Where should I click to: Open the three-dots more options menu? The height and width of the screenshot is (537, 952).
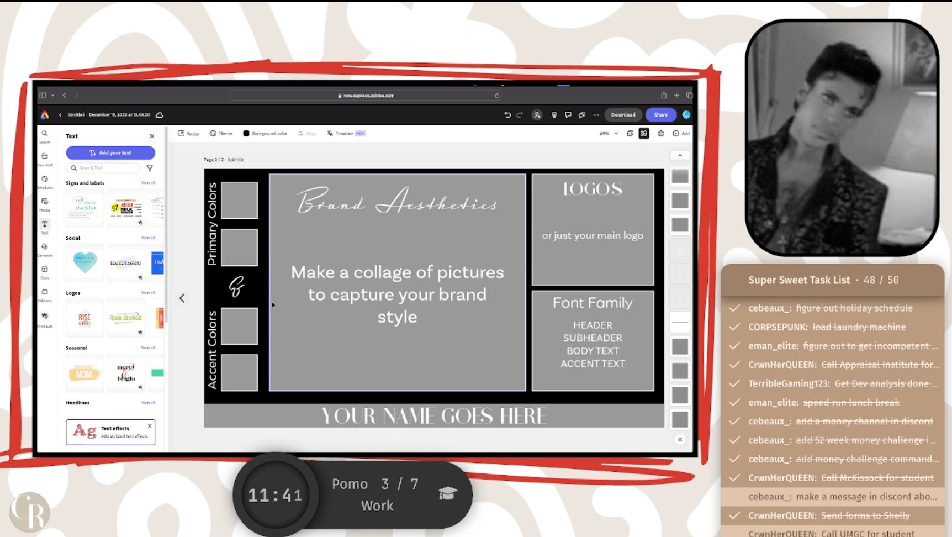pos(596,115)
